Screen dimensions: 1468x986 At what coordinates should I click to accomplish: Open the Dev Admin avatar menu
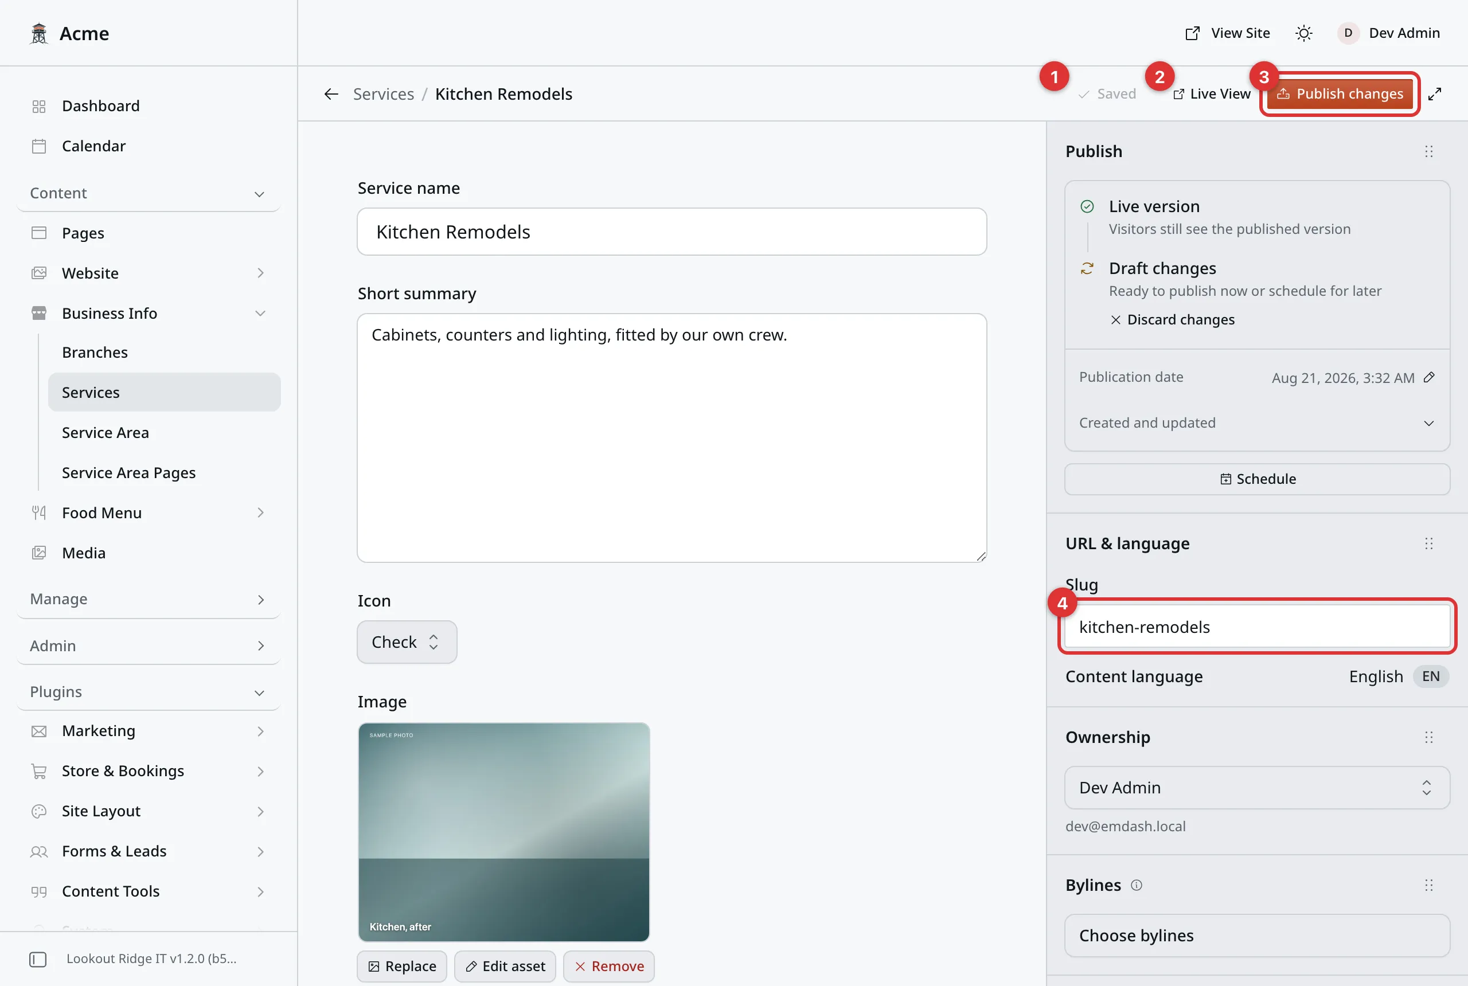click(1389, 33)
